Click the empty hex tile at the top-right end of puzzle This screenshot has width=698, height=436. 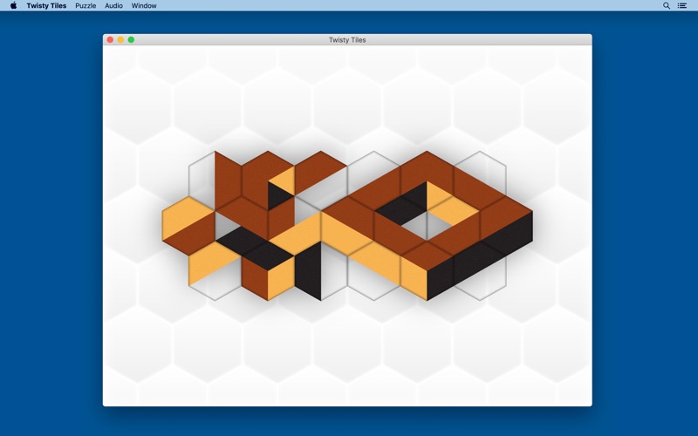480,181
